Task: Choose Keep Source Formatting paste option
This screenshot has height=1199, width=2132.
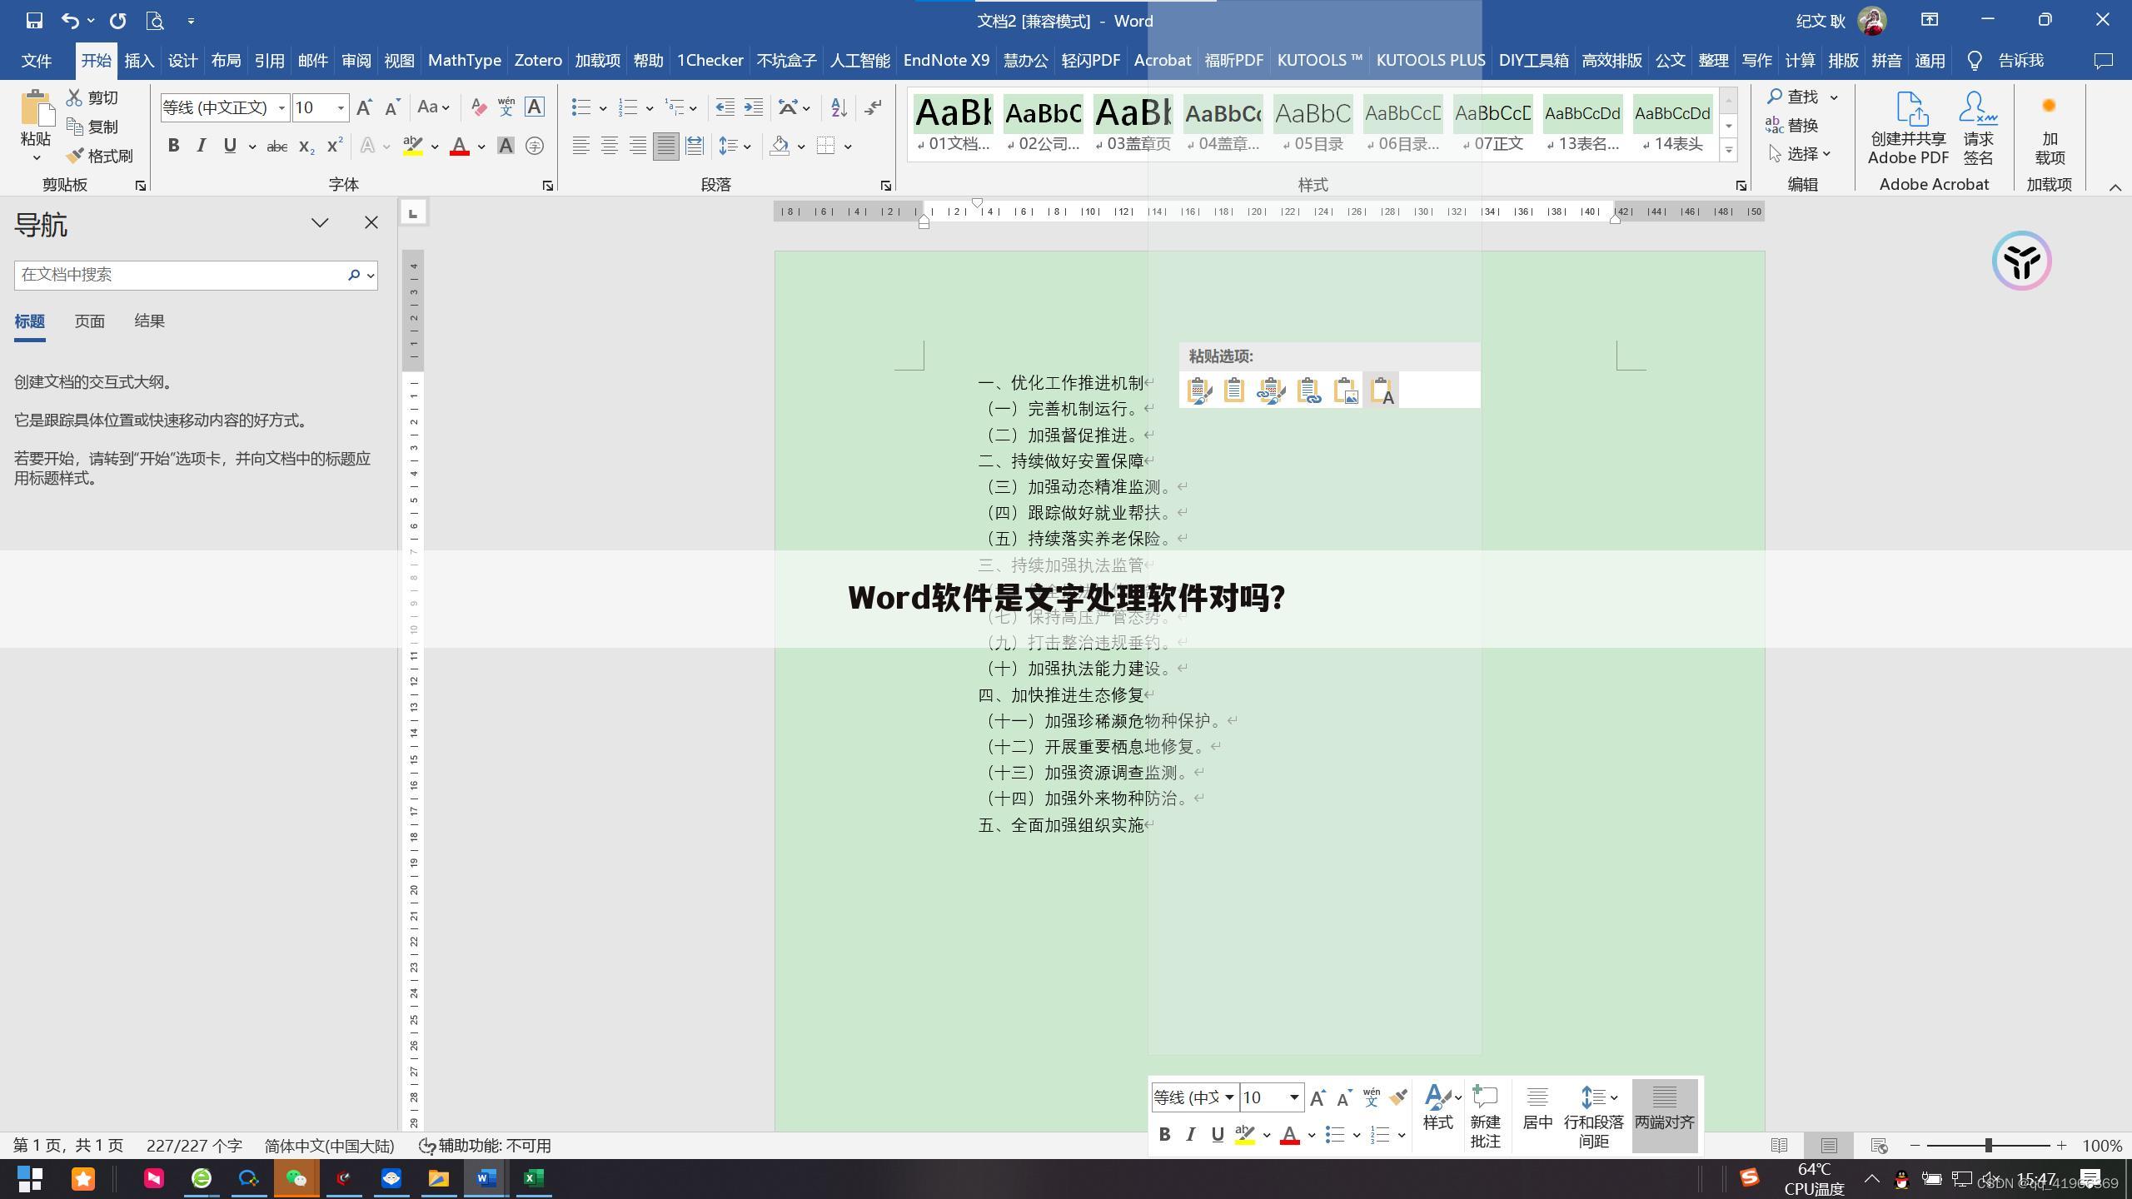Action: 1198,391
